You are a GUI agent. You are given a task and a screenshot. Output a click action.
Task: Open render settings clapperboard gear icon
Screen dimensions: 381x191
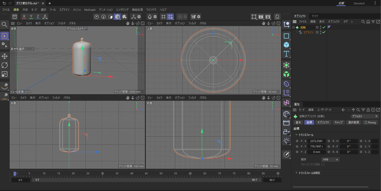pos(268,16)
